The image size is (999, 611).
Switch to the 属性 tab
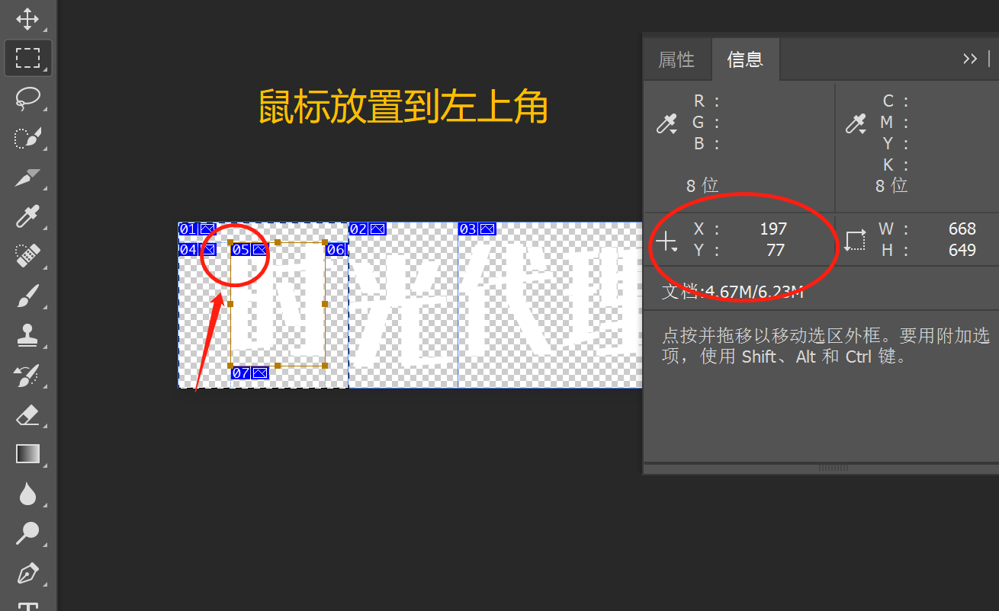(676, 59)
